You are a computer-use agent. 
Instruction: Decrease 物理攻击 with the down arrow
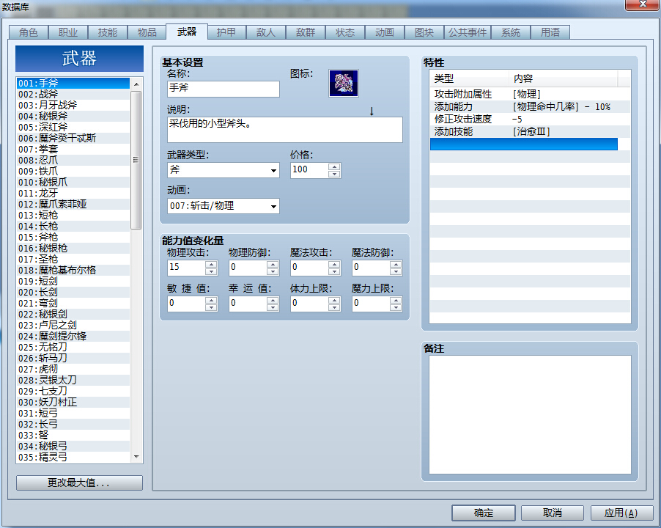tap(211, 271)
